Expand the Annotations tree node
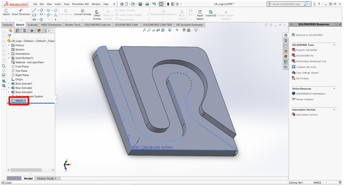 coord(9,54)
